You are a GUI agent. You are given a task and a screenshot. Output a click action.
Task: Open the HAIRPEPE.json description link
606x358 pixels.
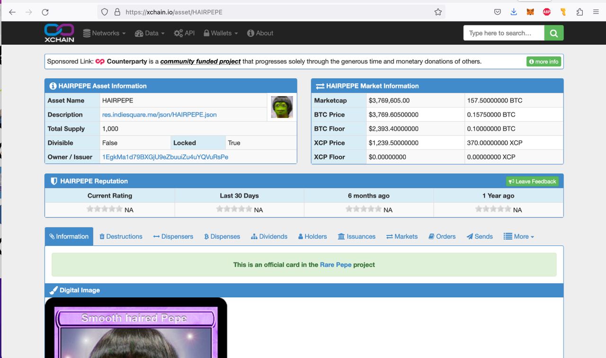click(x=160, y=115)
